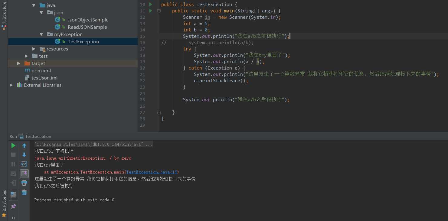Select the myException package
This screenshot has width=448, height=221.
point(68,34)
